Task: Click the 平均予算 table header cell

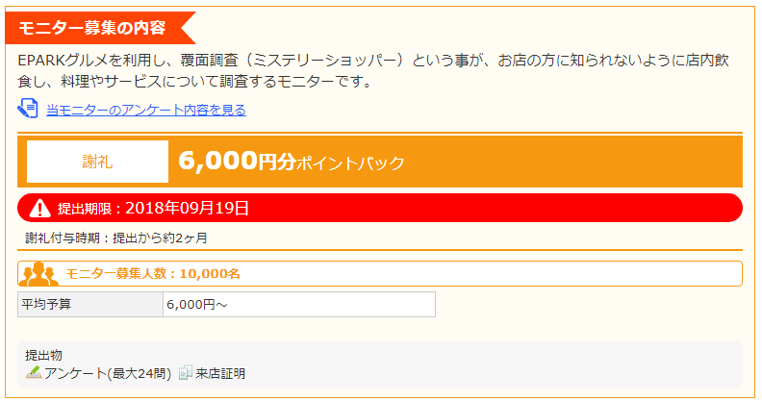Action: click(89, 305)
